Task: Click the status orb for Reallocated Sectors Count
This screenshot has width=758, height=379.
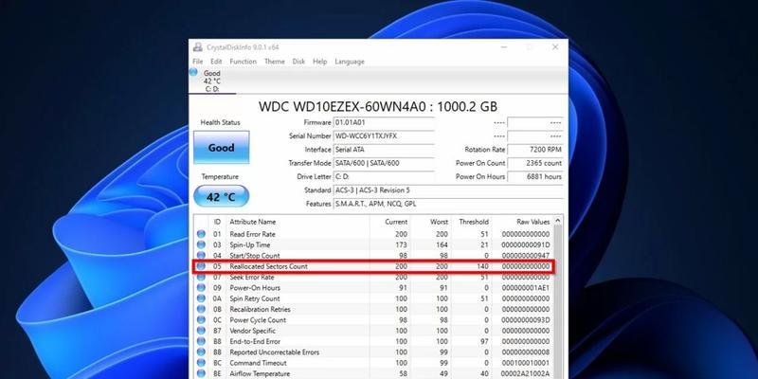Action: tap(201, 266)
